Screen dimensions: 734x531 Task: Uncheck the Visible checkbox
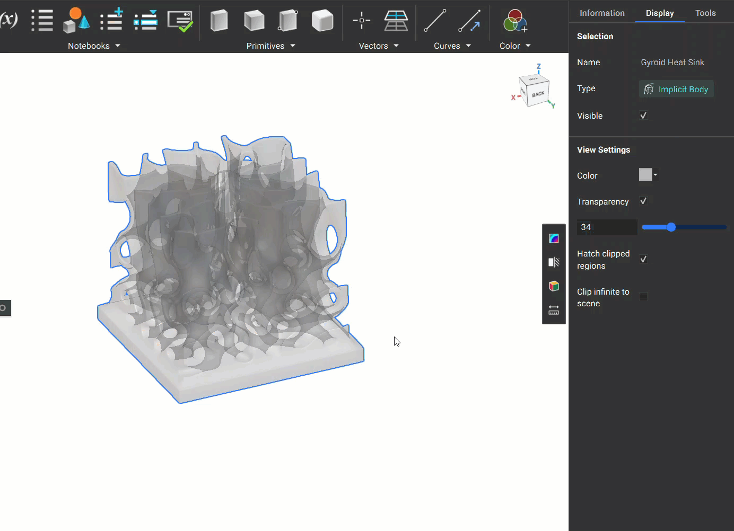point(643,116)
